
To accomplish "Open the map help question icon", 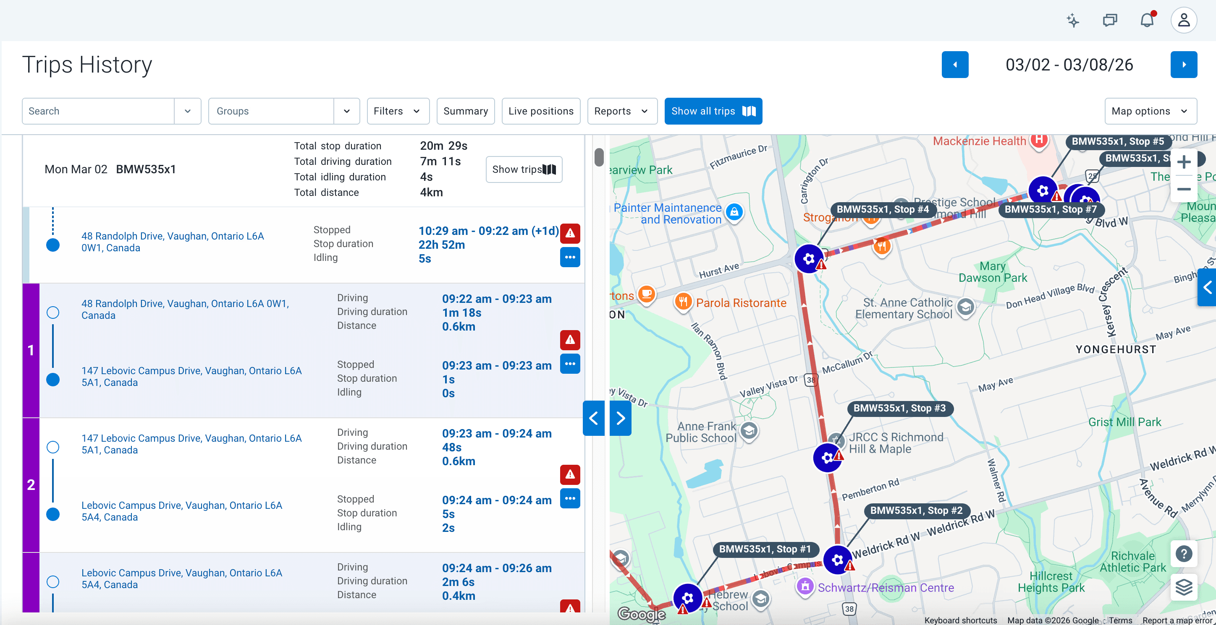I will pyautogui.click(x=1183, y=553).
